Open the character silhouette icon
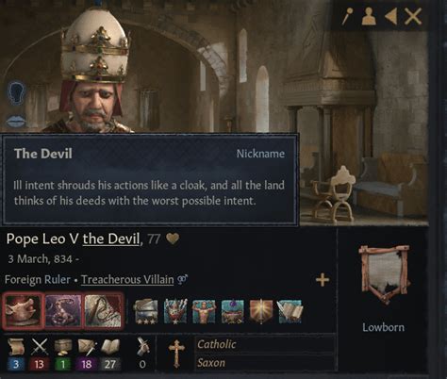 [369, 16]
